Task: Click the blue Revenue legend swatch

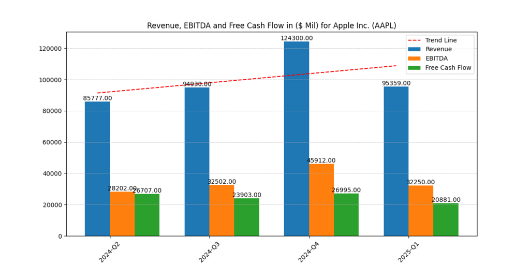Action: pyautogui.click(x=415, y=49)
